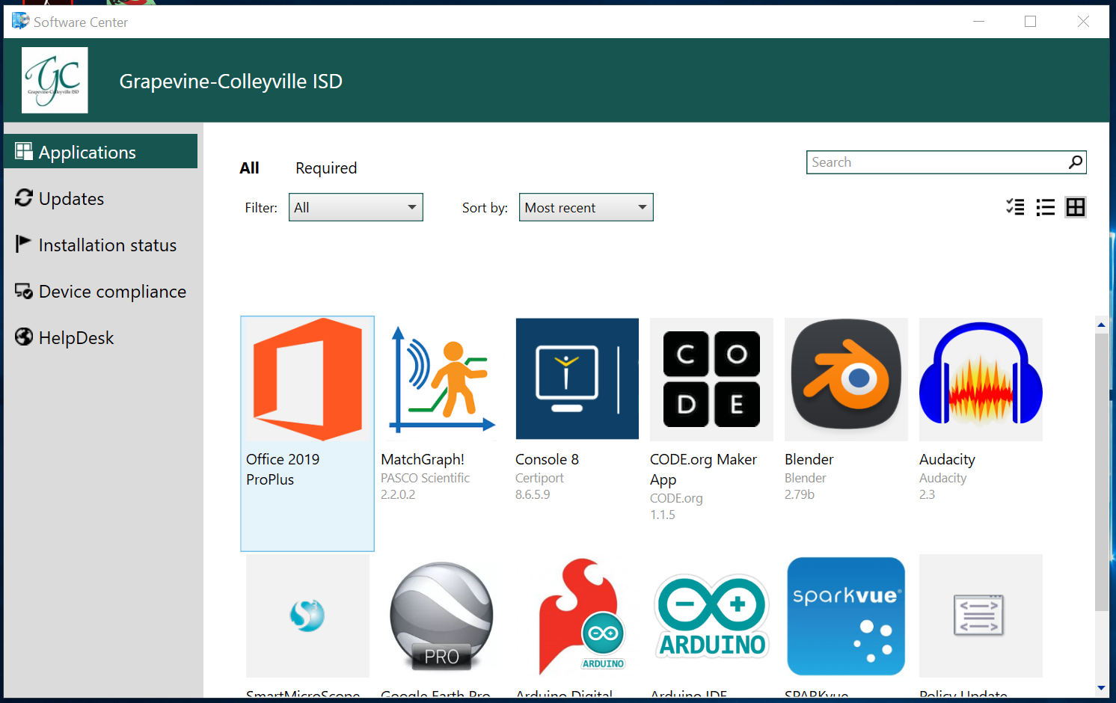Show the Required applications tab
Image resolution: width=1116 pixels, height=703 pixels.
[x=326, y=168]
